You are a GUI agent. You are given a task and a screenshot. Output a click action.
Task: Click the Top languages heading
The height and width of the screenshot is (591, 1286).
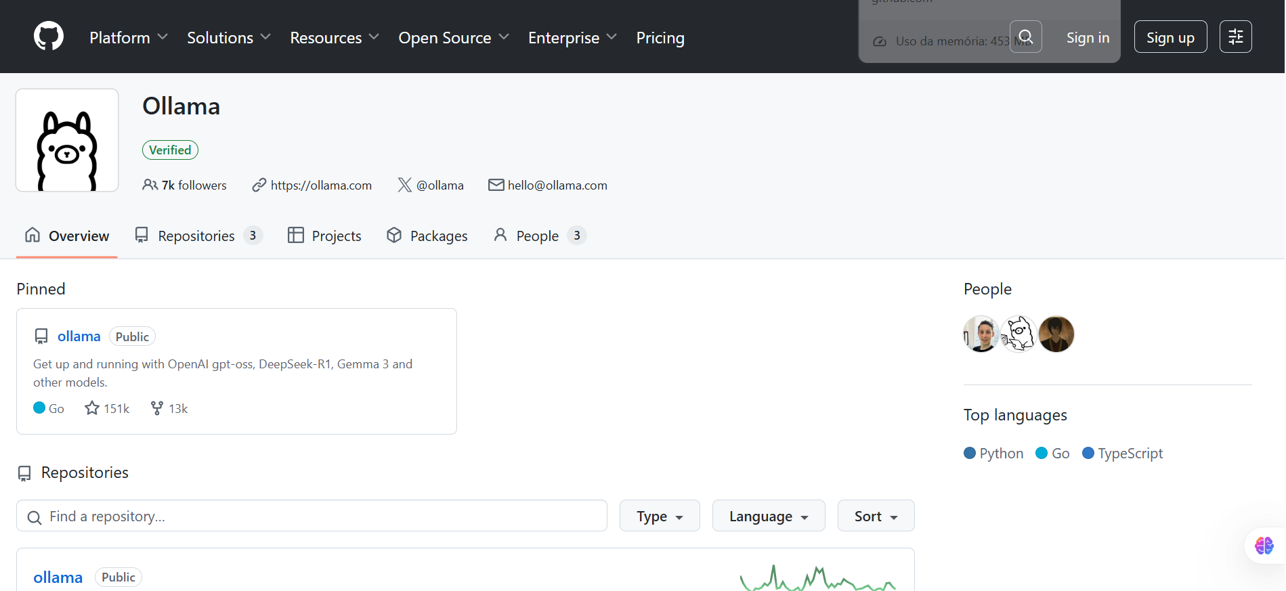[1015, 415]
